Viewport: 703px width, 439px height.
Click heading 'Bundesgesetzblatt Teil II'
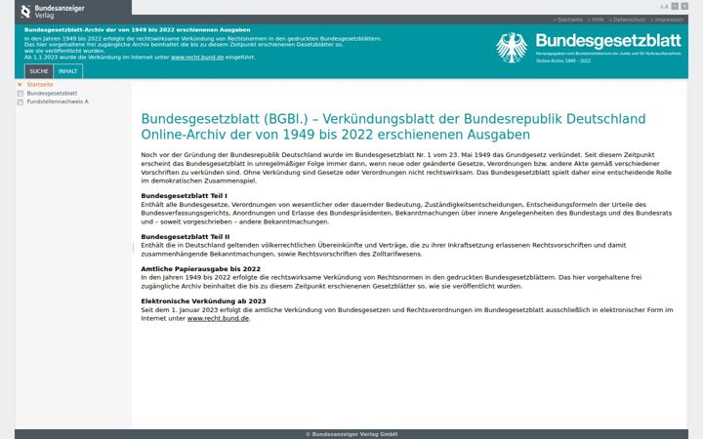coord(186,236)
